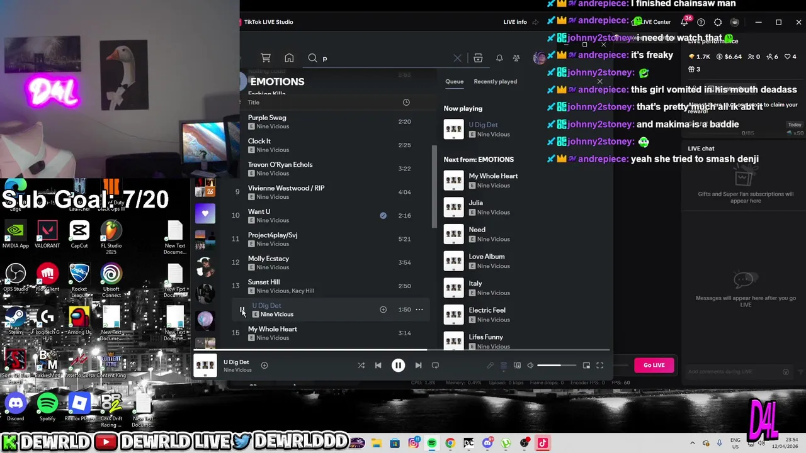Click Spotify icon in Windows taskbar

pyautogui.click(x=432, y=443)
